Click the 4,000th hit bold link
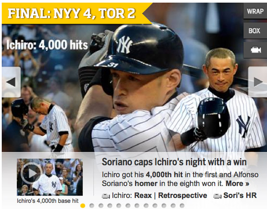Screen dimensions: 267x209 164,175
